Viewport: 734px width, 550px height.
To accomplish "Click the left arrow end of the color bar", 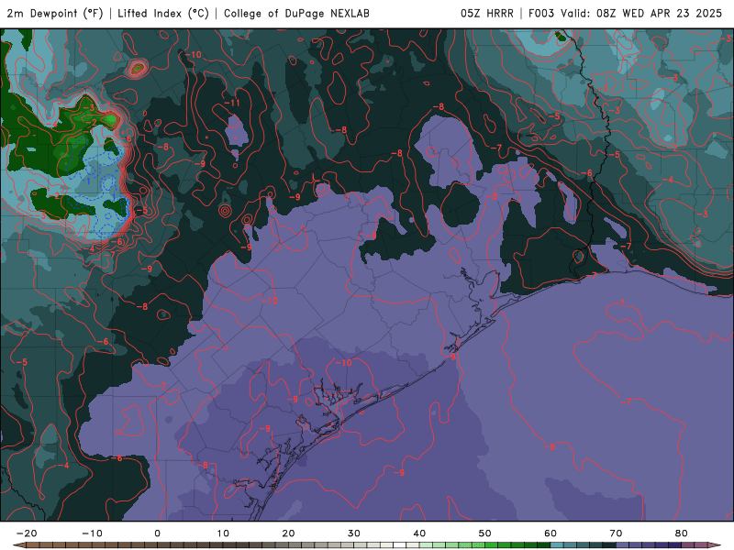I will click(x=19, y=545).
